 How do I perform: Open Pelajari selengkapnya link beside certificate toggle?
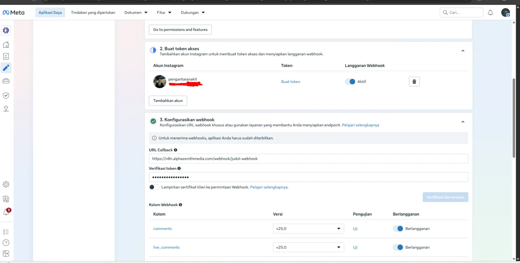click(269, 187)
